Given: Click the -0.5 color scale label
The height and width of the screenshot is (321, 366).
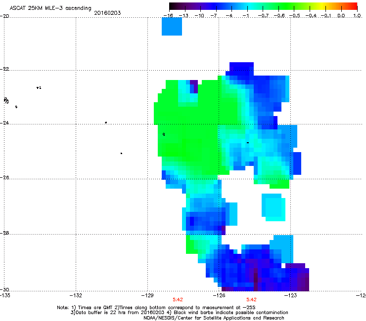Looking at the screenshot, I should (x=295, y=16).
